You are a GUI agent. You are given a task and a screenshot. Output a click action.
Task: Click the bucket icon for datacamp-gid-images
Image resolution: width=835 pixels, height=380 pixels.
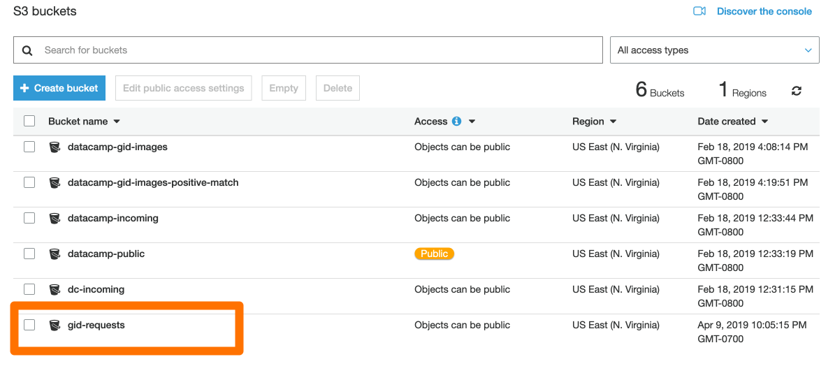click(54, 147)
